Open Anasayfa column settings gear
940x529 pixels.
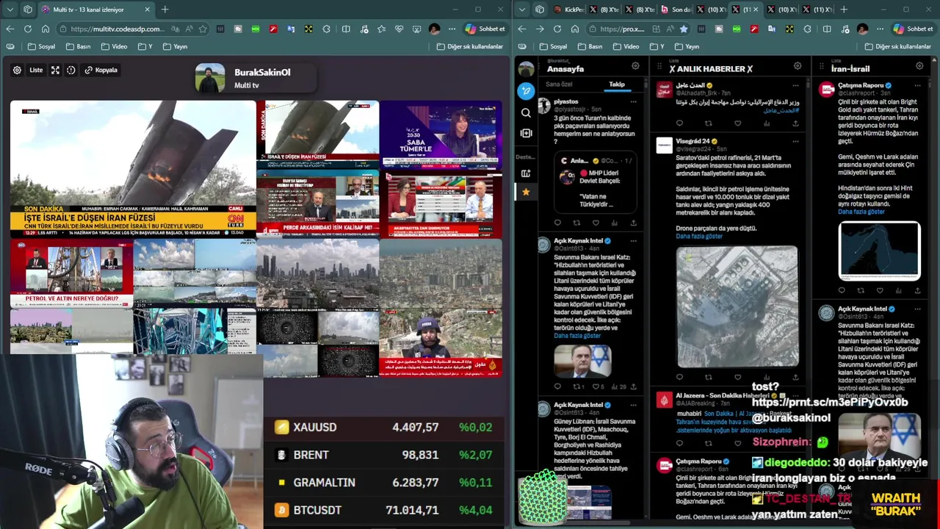[x=635, y=66]
